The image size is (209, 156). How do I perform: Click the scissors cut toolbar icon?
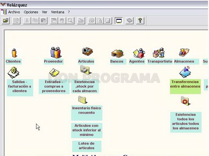coord(27,21)
